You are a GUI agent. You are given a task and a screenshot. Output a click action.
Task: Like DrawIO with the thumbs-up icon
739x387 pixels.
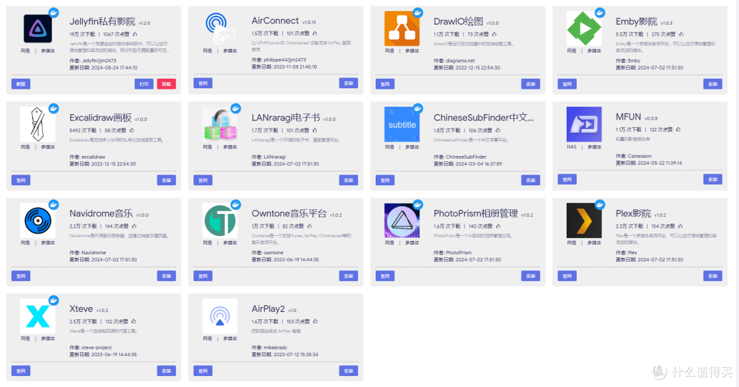pyautogui.click(x=494, y=34)
